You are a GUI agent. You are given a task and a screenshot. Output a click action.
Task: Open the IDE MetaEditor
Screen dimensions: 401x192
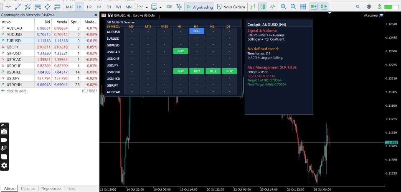pos(169,7)
